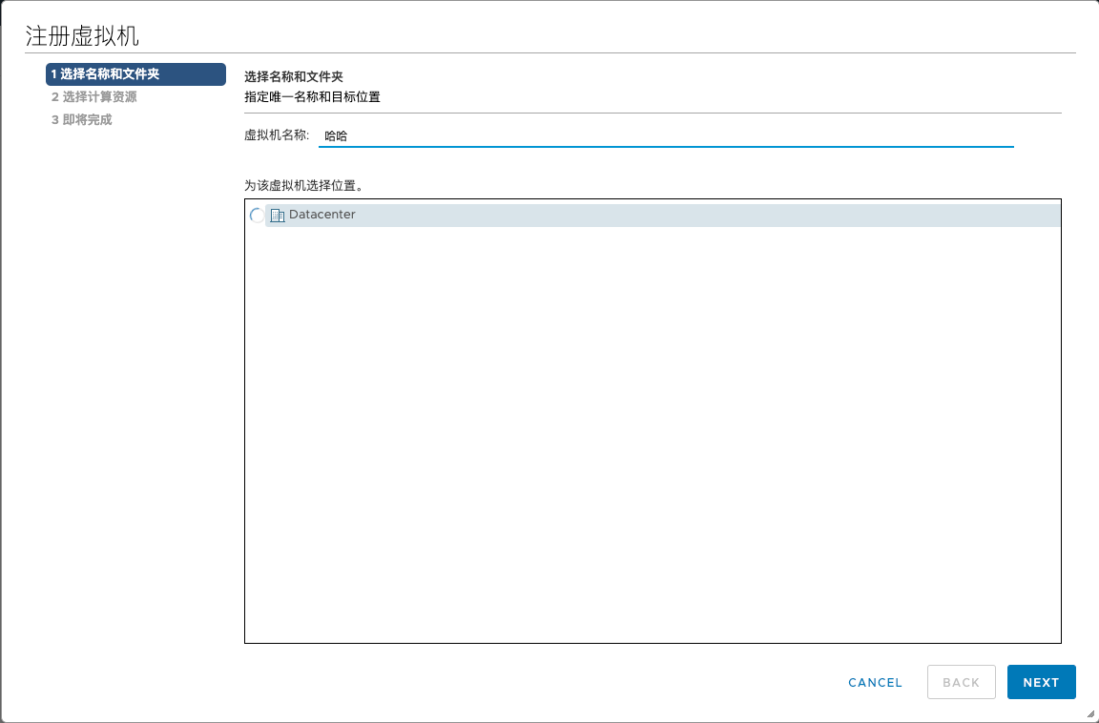Screen dimensions: 1099x723
Task: Click the bold 选择名称和文件夹 page heading
Action: pyautogui.click(x=293, y=76)
